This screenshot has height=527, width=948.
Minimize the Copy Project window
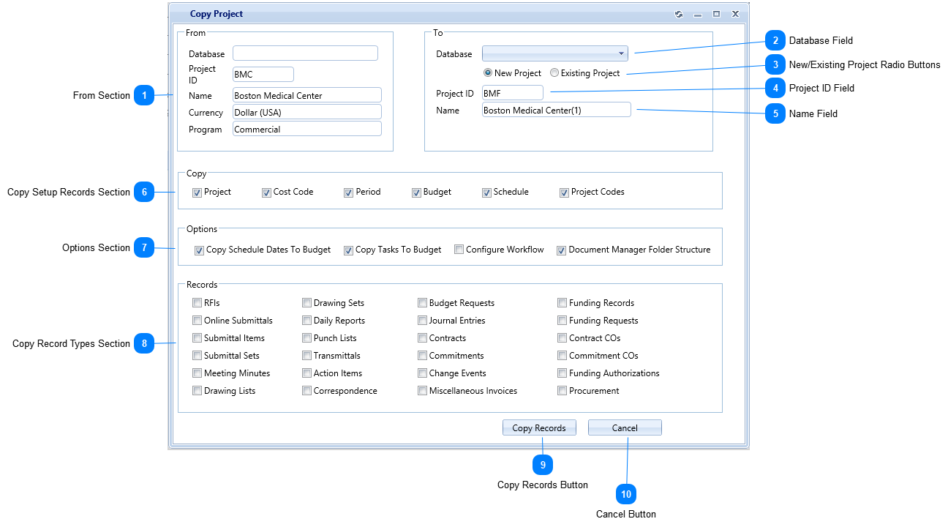[698, 14]
